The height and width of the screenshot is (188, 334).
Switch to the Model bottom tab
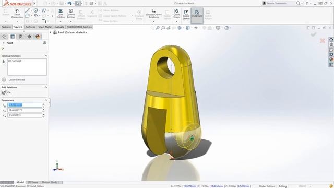point(20,182)
